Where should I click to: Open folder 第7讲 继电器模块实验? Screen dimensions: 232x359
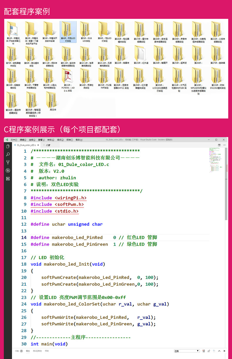(x=13, y=56)
